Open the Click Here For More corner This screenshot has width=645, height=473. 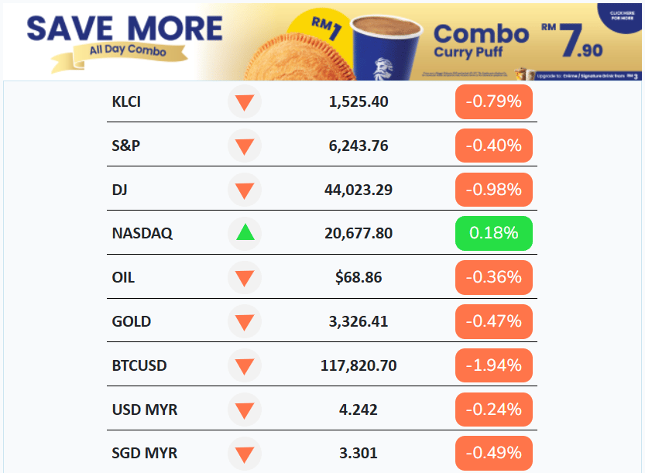click(622, 16)
